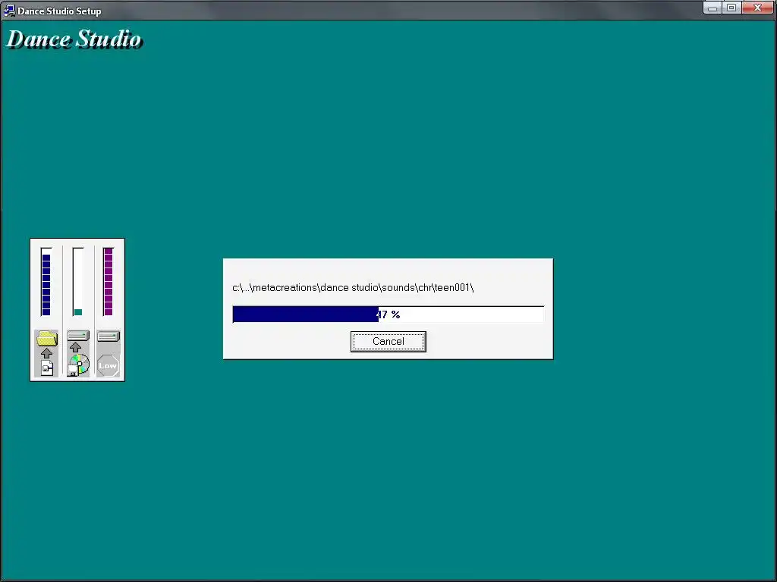This screenshot has width=777, height=582.
Task: Click the setup icon in the title bar
Action: click(x=9, y=11)
